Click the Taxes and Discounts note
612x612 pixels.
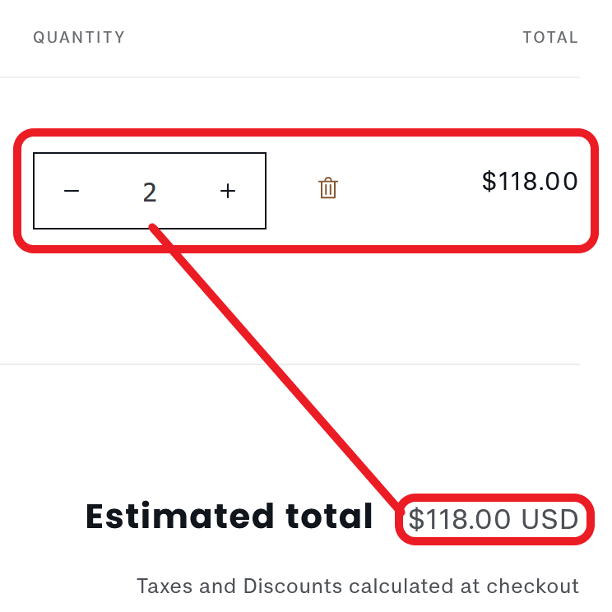click(358, 586)
